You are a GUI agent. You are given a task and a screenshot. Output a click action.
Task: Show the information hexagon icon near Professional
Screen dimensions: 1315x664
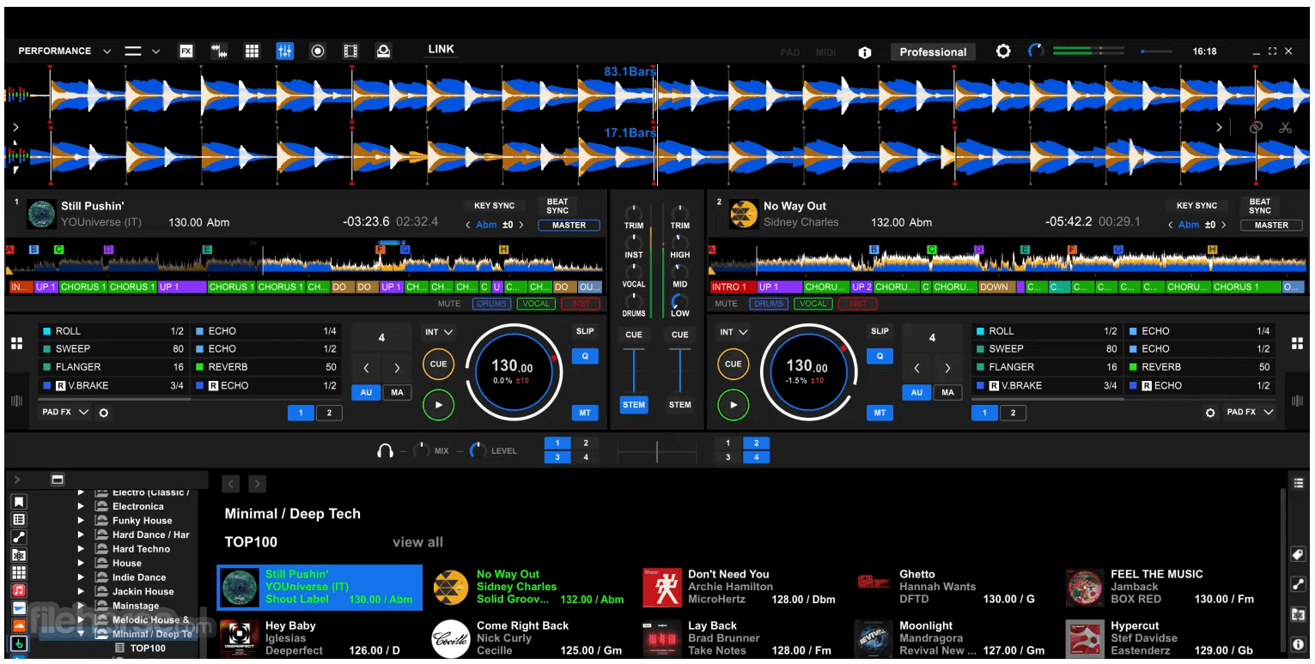coord(865,52)
